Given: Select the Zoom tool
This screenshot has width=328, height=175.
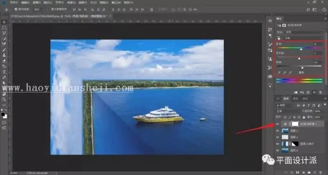Looking at the screenshot, I should [x=4, y=100].
